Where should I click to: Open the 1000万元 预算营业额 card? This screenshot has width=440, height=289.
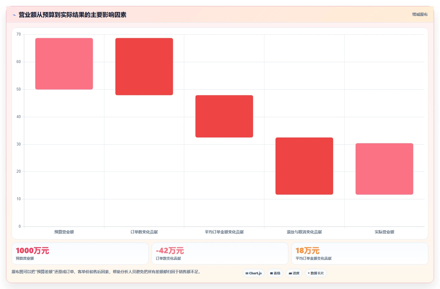80,253
